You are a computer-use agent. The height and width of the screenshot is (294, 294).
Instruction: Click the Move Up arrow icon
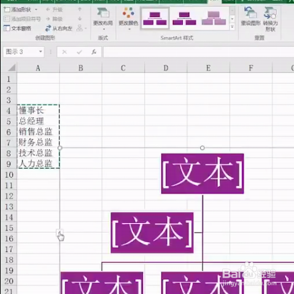click(80, 9)
